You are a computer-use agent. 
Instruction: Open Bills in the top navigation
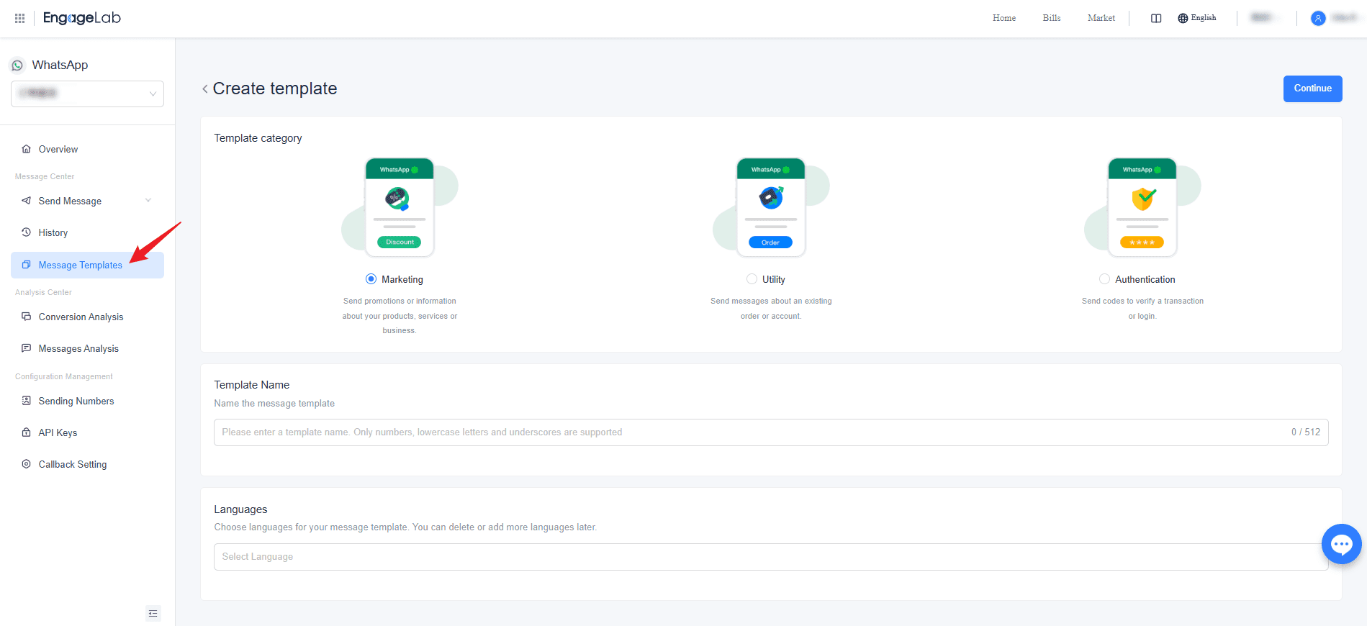pos(1052,19)
